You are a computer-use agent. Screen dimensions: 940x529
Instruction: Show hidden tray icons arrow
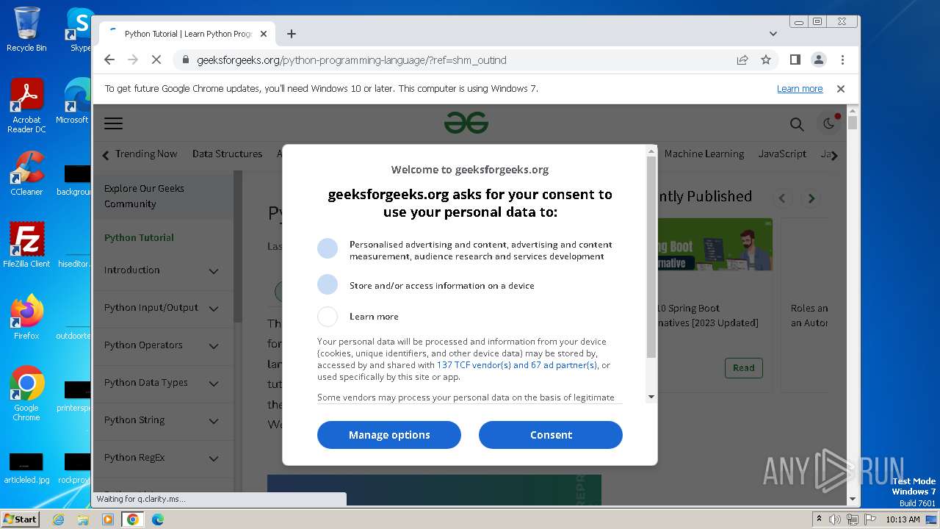[819, 519]
